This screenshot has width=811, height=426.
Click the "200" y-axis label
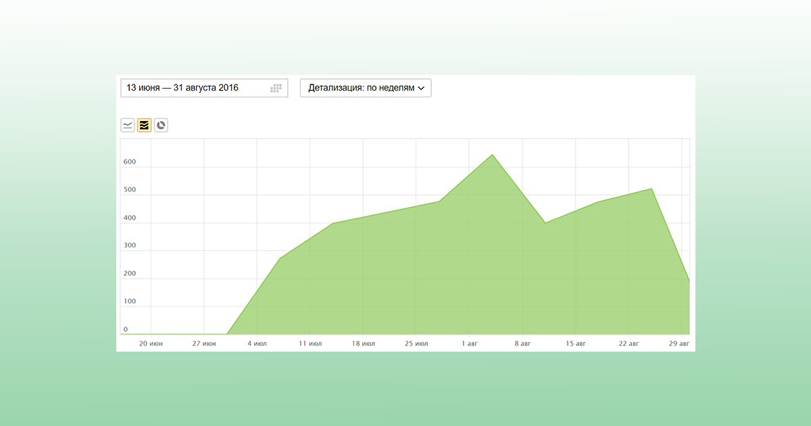coord(130,274)
